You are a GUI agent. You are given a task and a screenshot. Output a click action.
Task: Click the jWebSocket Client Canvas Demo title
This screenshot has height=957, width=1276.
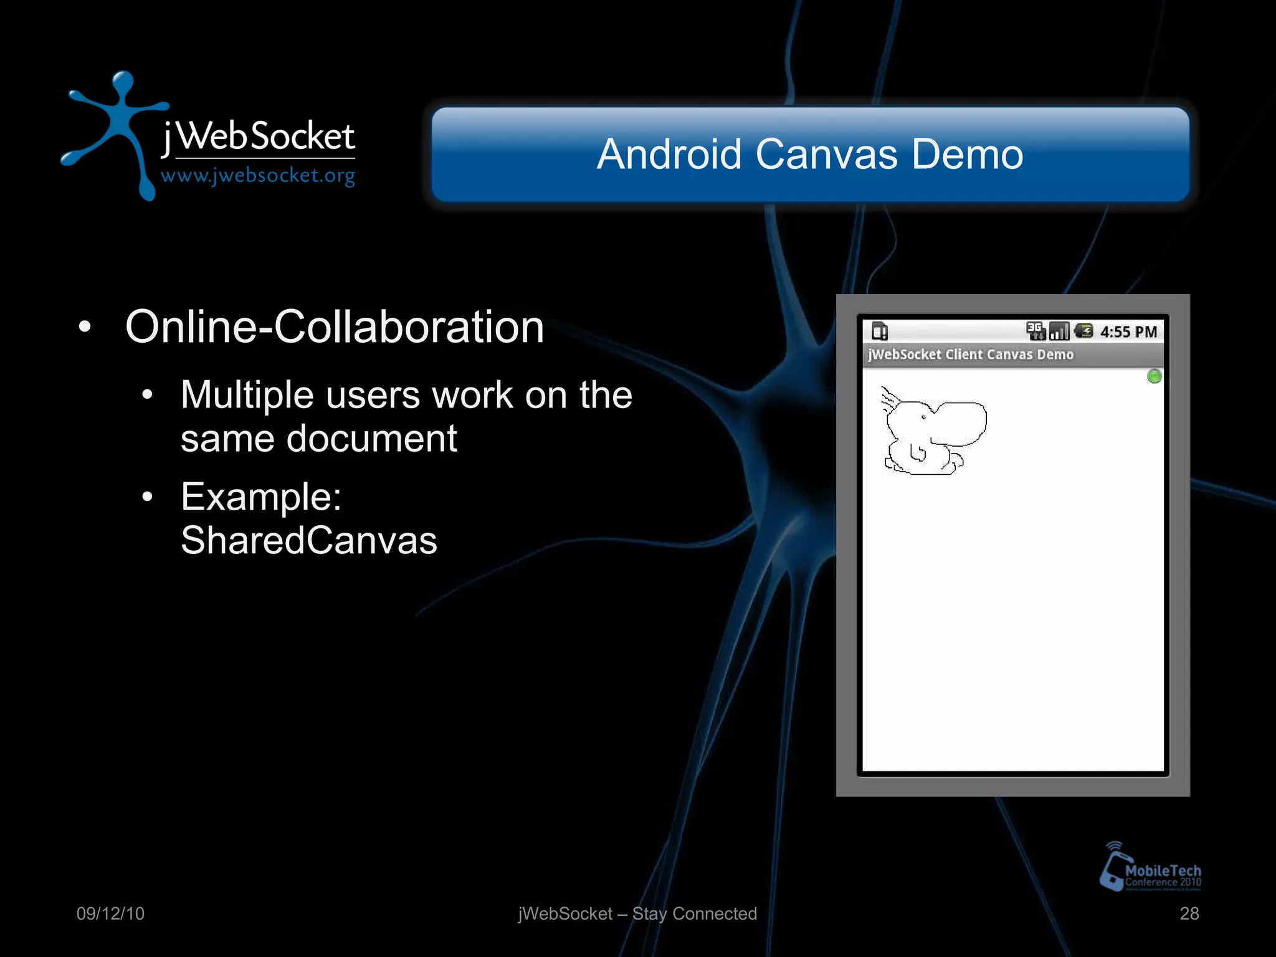[971, 355]
